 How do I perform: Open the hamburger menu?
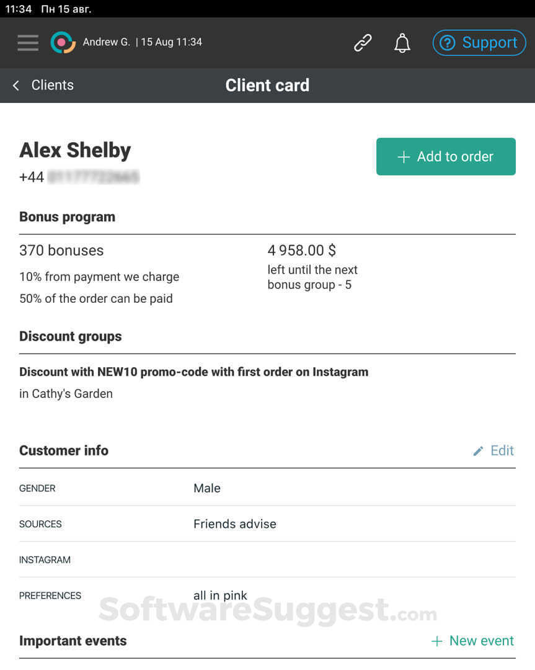28,42
